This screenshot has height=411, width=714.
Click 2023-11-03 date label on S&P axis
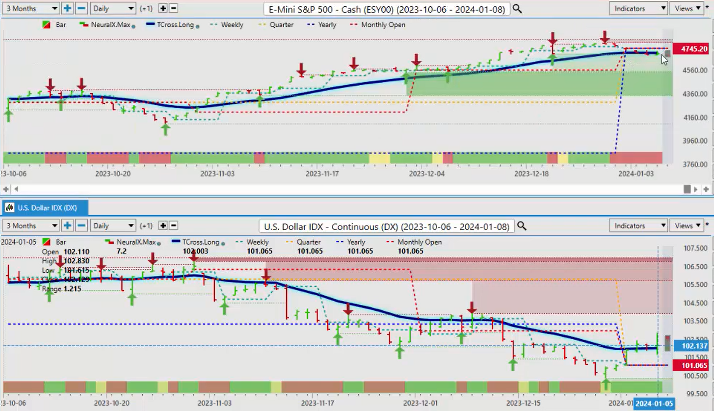[217, 174]
